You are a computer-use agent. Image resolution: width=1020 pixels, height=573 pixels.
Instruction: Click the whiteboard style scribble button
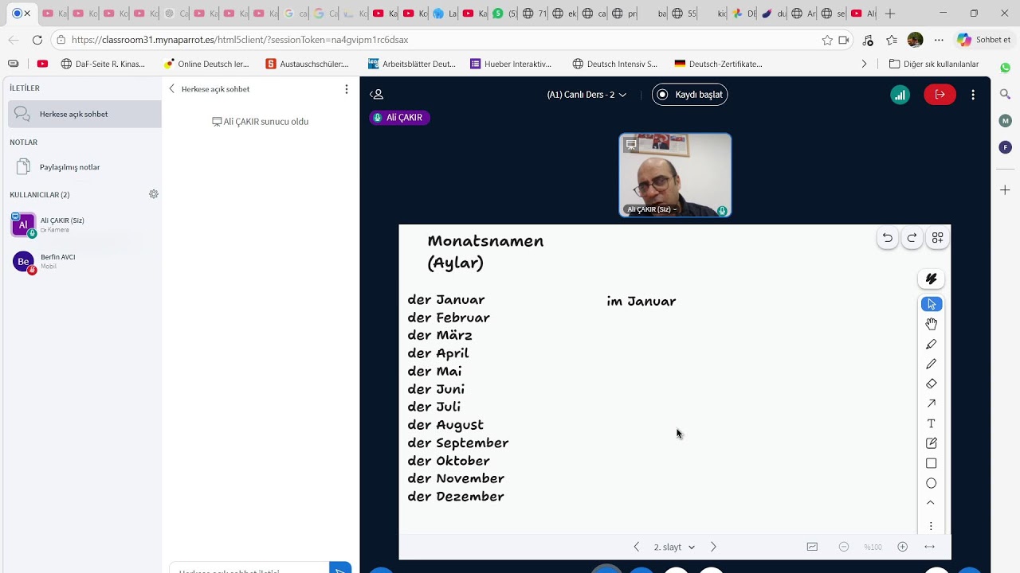(931, 279)
